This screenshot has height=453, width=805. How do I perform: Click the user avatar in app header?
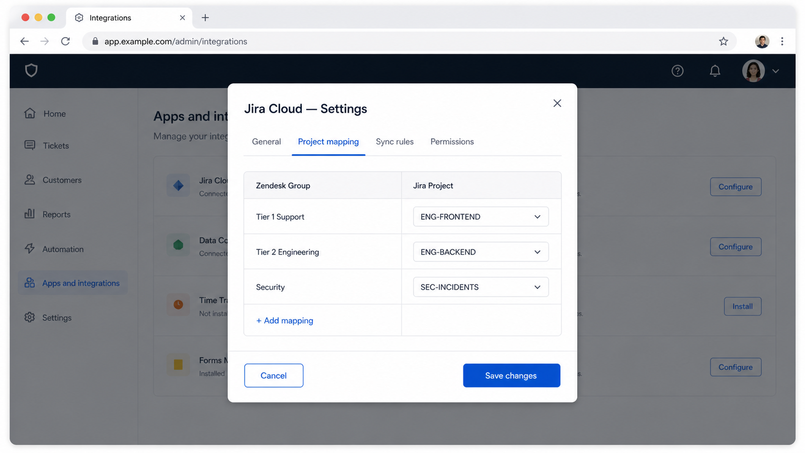point(753,71)
